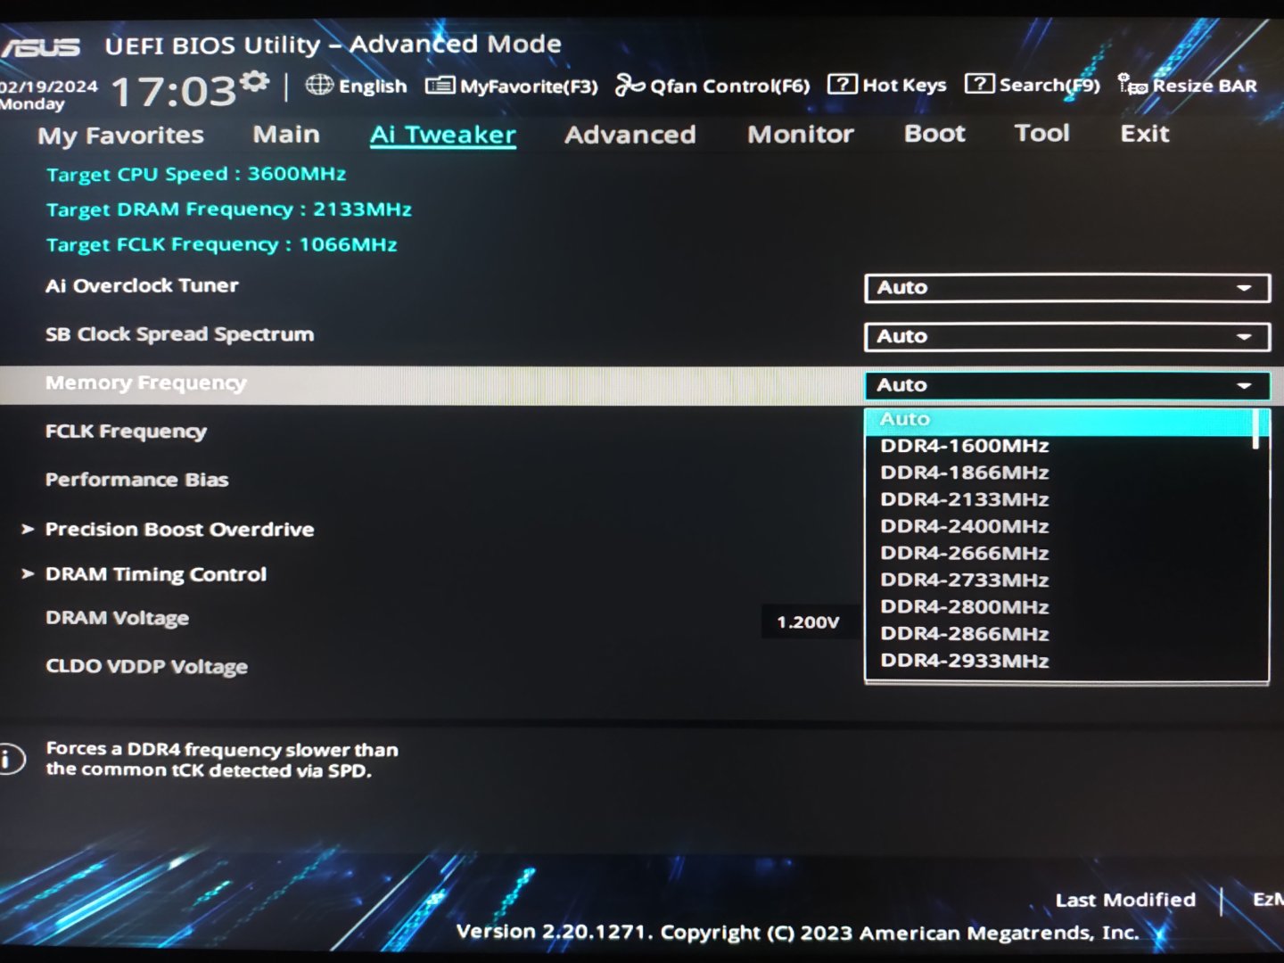Click the Target FCLK Frequency 1066MHz readout
The width and height of the screenshot is (1284, 963).
tap(222, 245)
